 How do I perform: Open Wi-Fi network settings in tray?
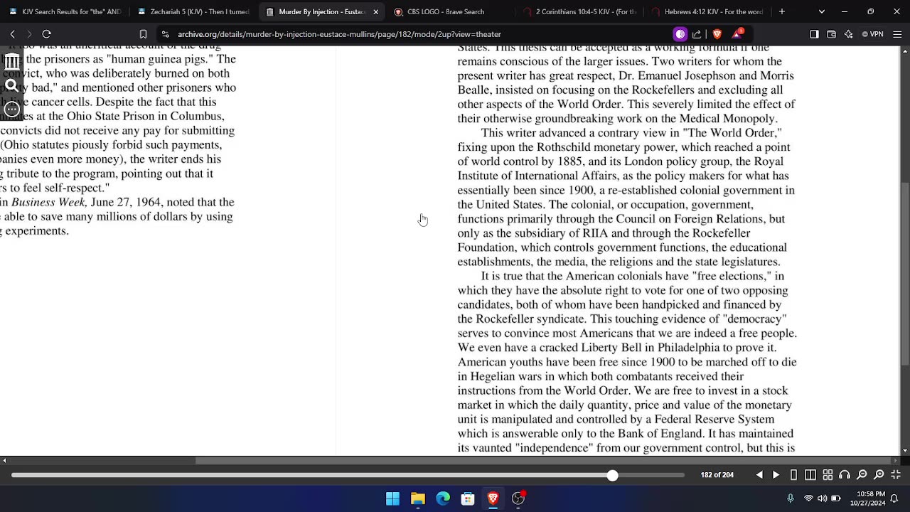[x=808, y=498]
